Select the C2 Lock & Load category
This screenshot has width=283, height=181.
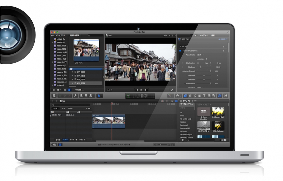point(186,119)
